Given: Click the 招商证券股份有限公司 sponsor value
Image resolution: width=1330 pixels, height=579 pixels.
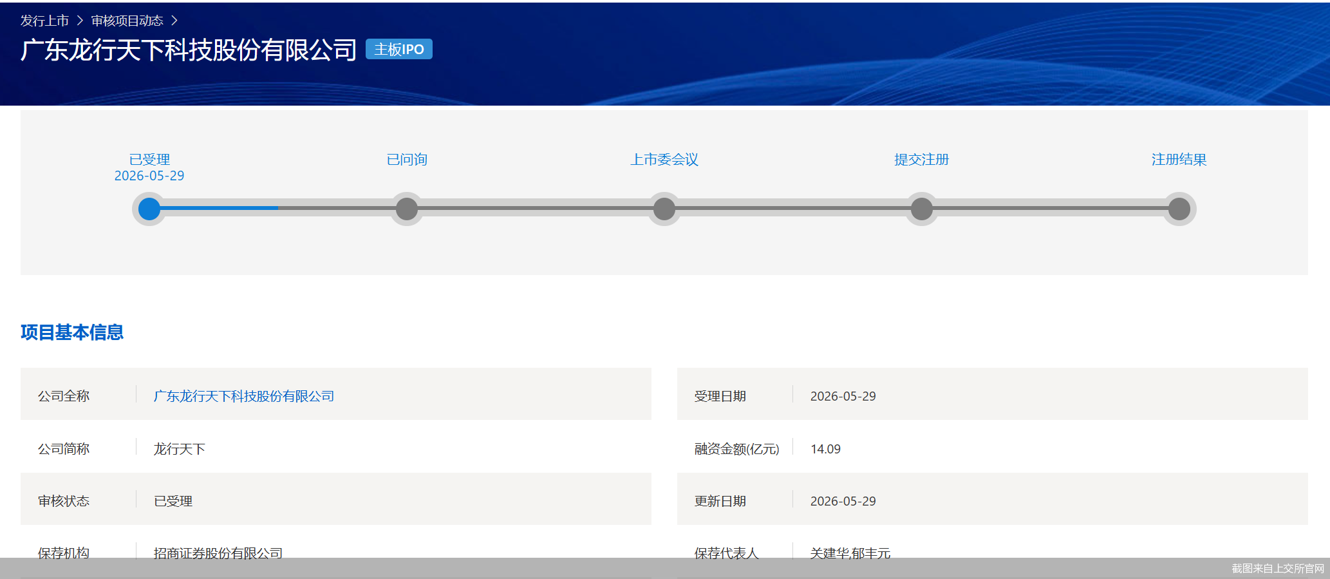Looking at the screenshot, I should (218, 553).
